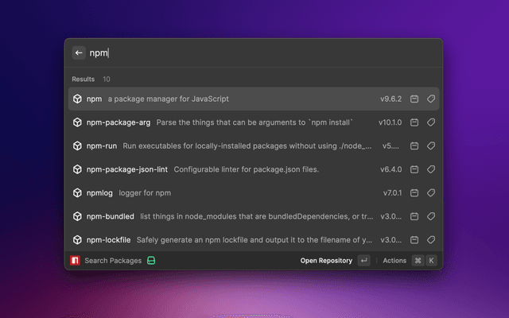Click tag icon in npm-package-json-lint row
Image resolution: width=509 pixels, height=318 pixels.
pos(431,169)
